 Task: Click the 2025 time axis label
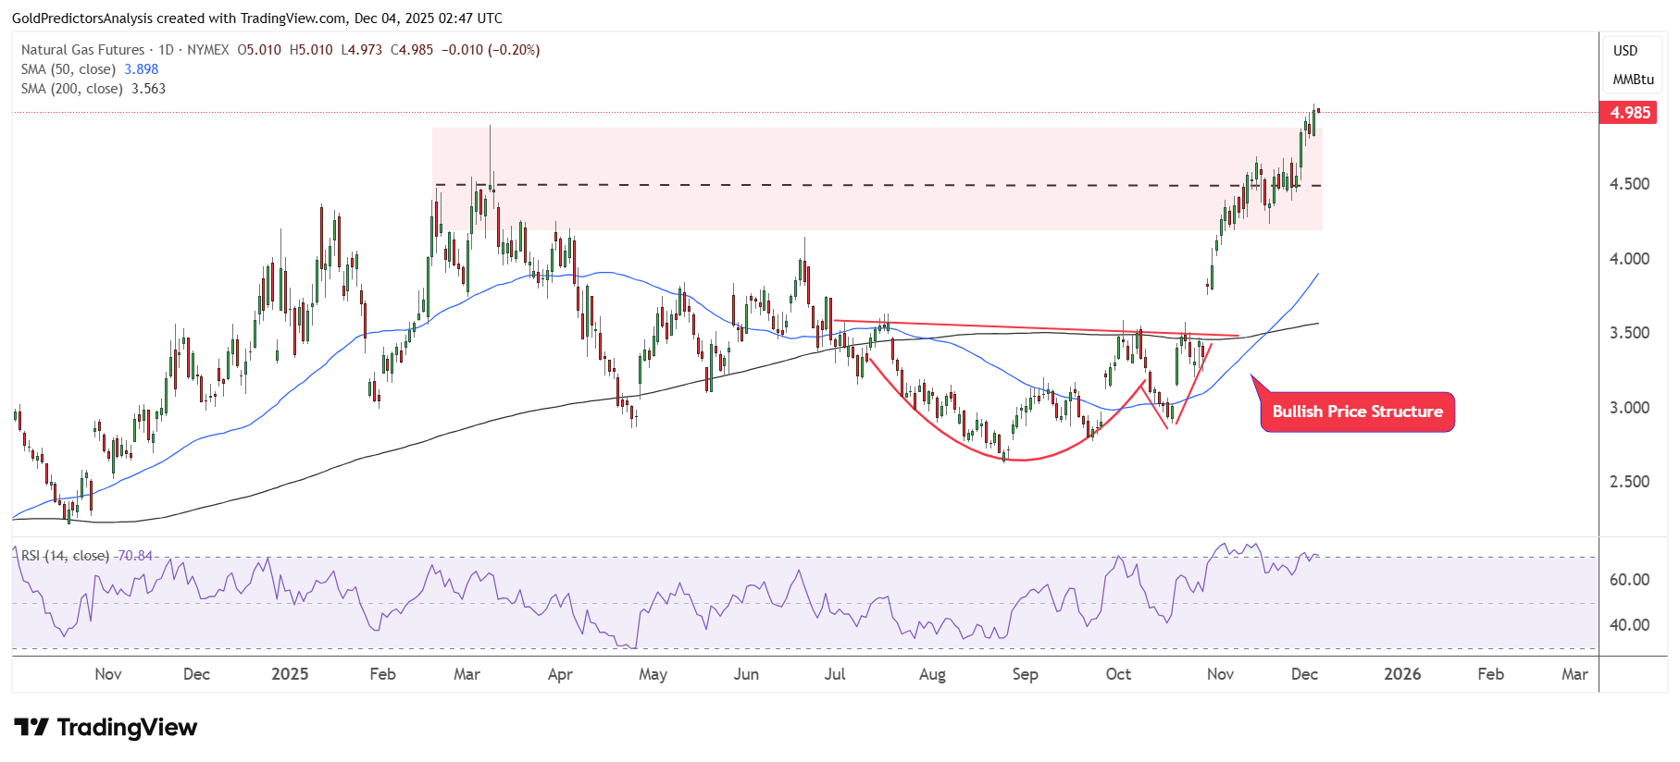coord(290,674)
